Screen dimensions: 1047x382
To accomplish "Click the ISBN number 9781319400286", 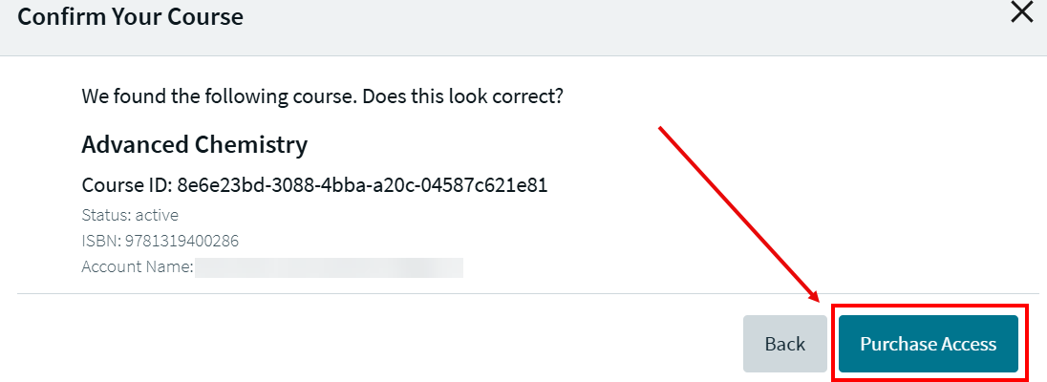I will 181,241.
